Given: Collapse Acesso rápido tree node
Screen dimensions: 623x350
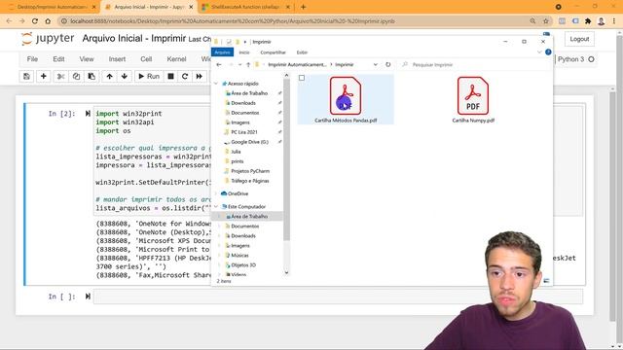Looking at the screenshot, I should (x=216, y=84).
